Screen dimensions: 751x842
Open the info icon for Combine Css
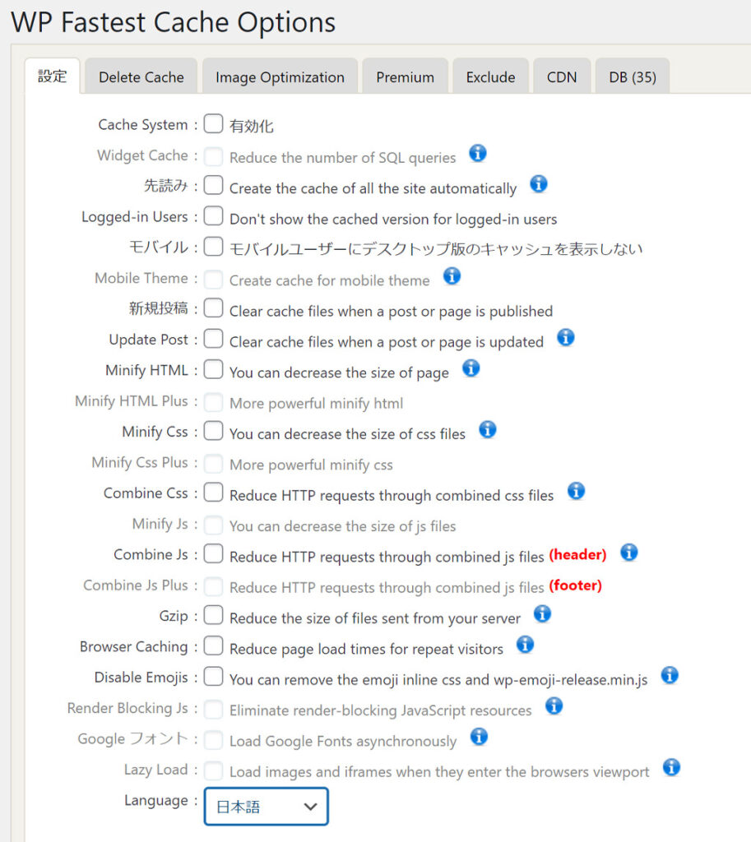tap(576, 491)
